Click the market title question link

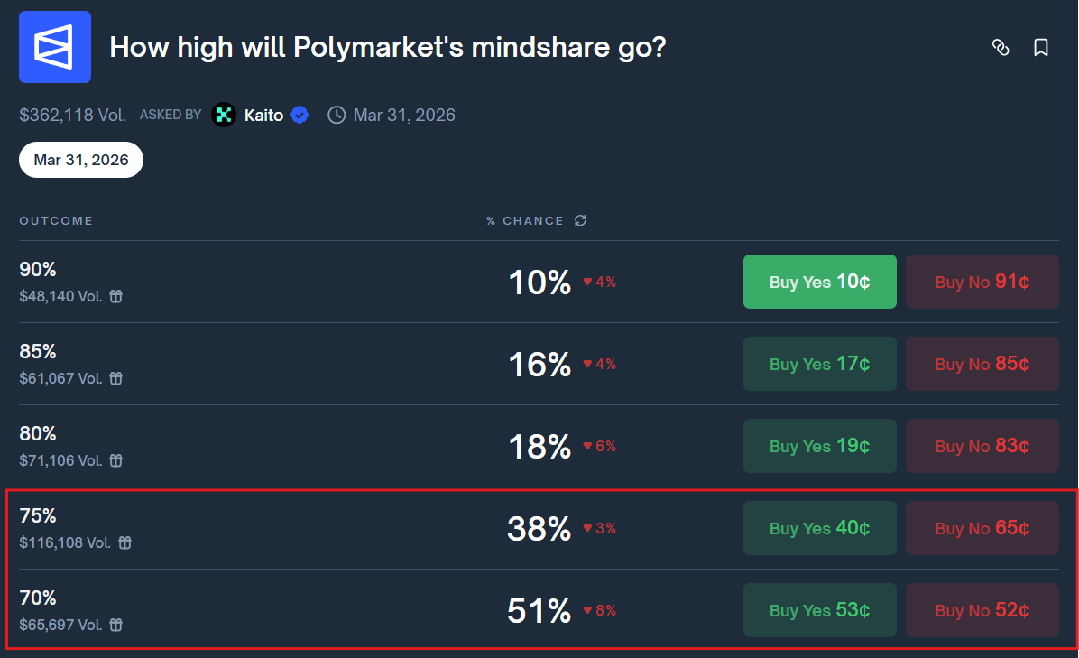point(388,47)
